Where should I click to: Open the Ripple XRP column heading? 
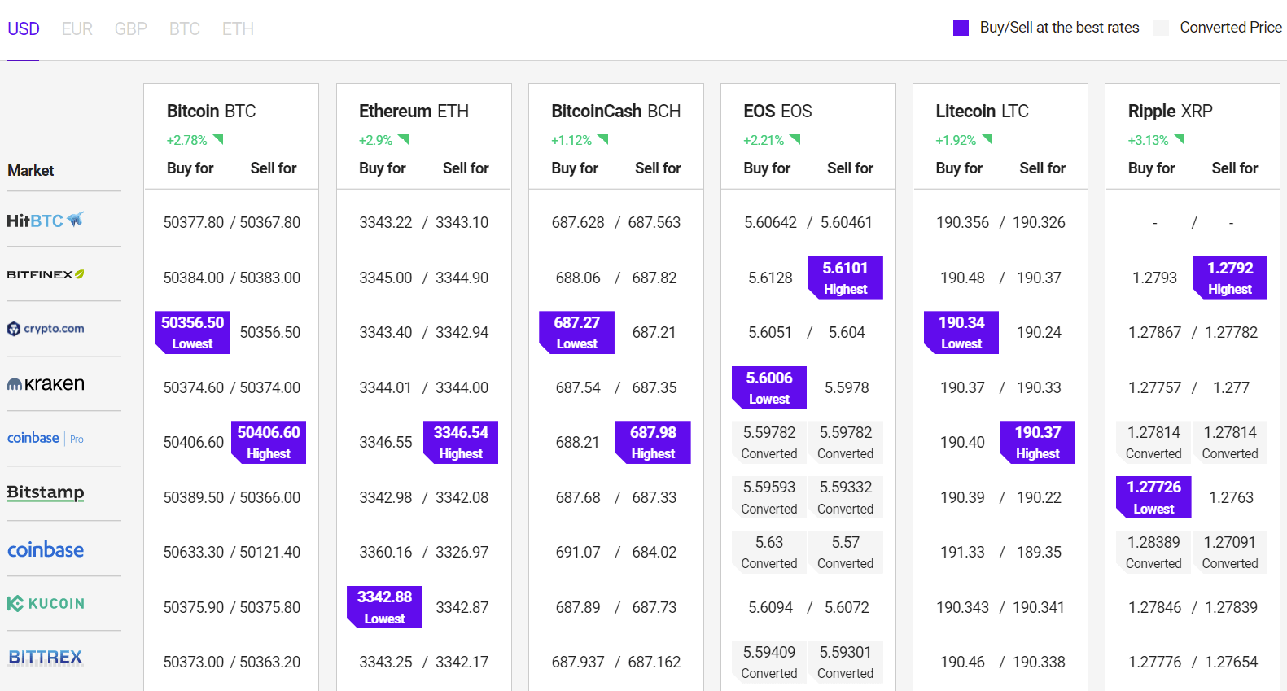coord(1171,111)
